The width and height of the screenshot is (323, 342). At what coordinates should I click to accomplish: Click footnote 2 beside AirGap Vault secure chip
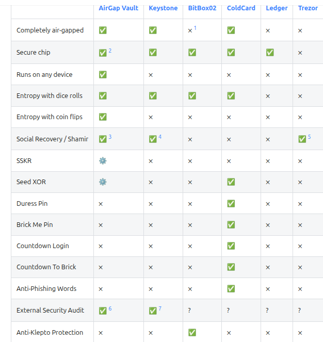pos(110,51)
